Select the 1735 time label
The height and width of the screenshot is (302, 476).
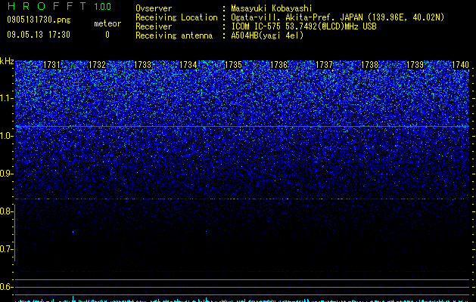(x=233, y=65)
